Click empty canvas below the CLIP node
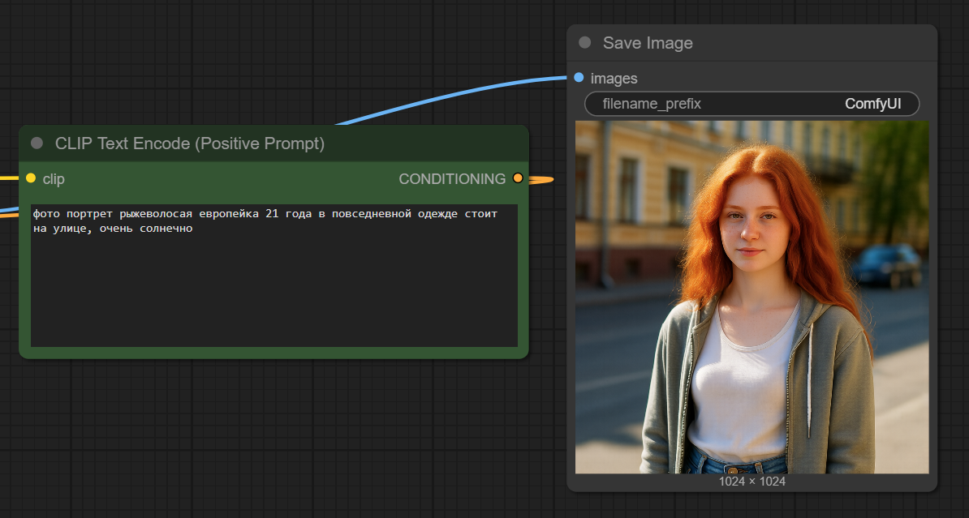969x518 pixels. pyautogui.click(x=268, y=438)
